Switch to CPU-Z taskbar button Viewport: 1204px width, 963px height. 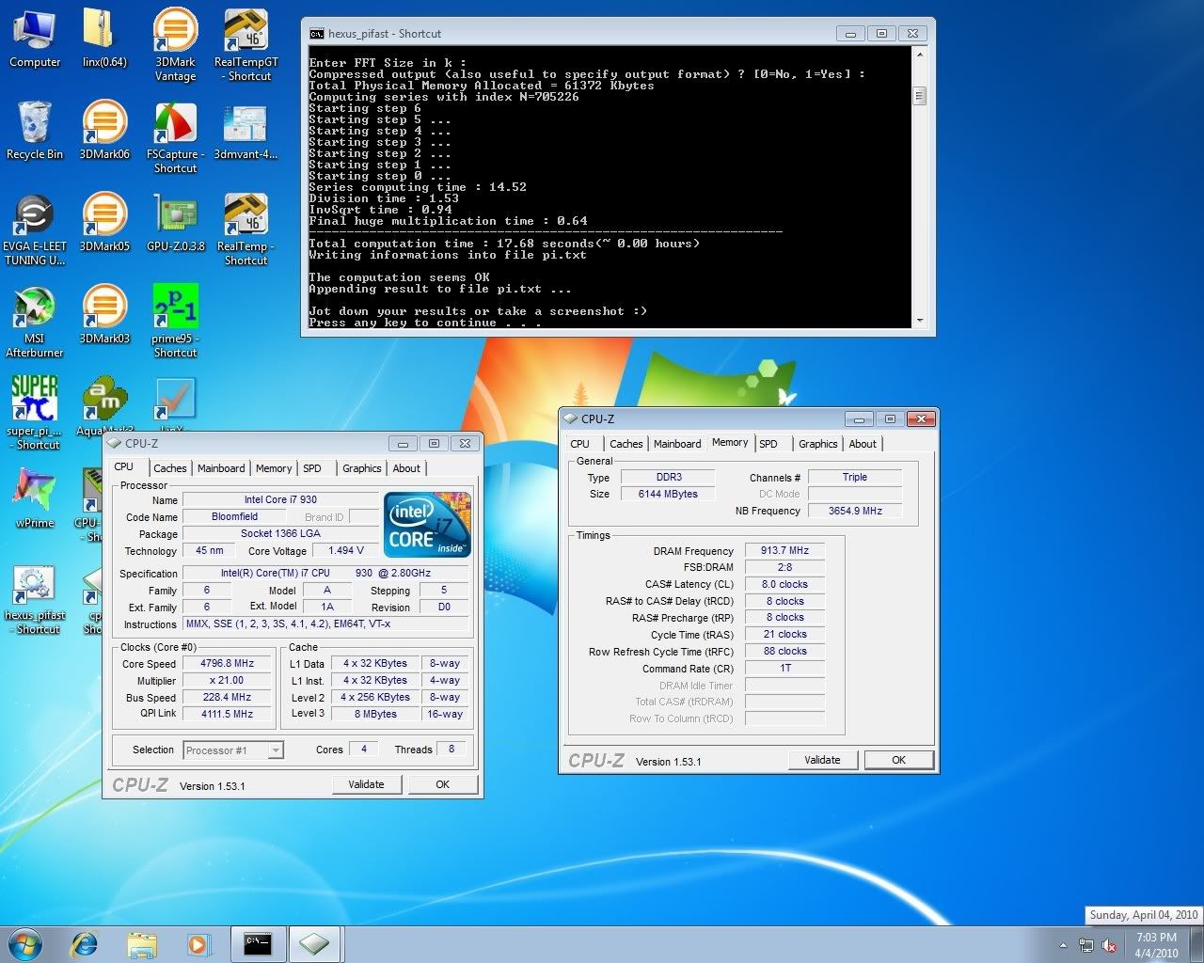[314, 944]
